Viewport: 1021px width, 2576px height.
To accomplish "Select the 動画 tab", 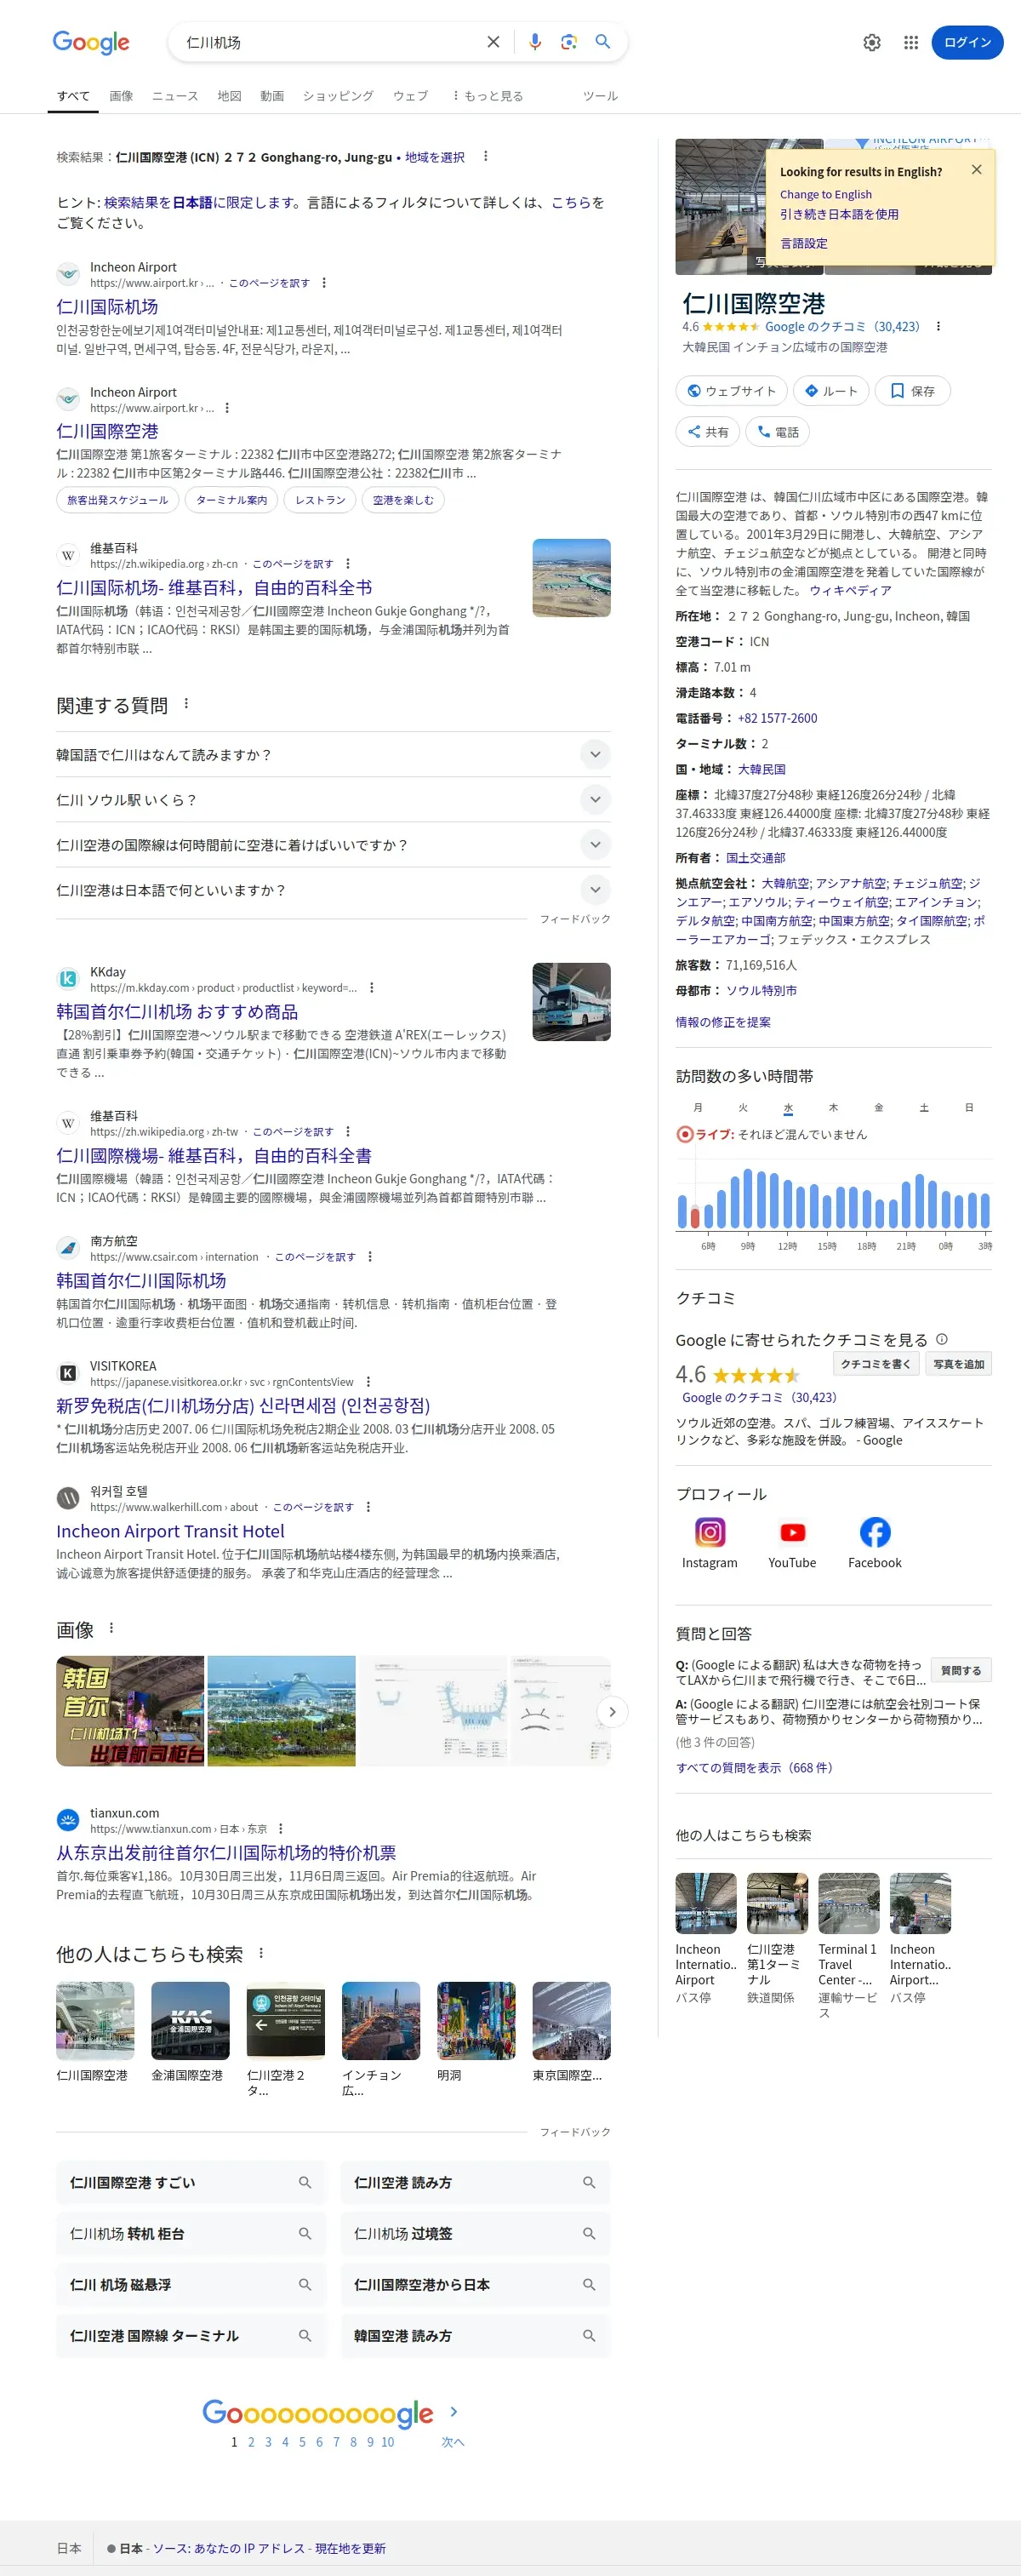I will pos(271,96).
